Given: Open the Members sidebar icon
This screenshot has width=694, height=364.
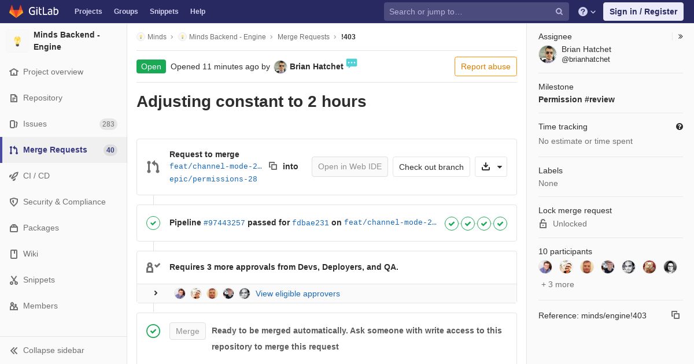Looking at the screenshot, I should pos(14,306).
